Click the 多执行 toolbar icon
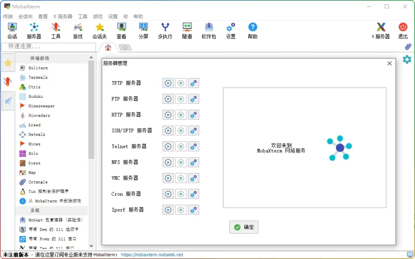Screen dimensions: 415x259 [x=165, y=31]
